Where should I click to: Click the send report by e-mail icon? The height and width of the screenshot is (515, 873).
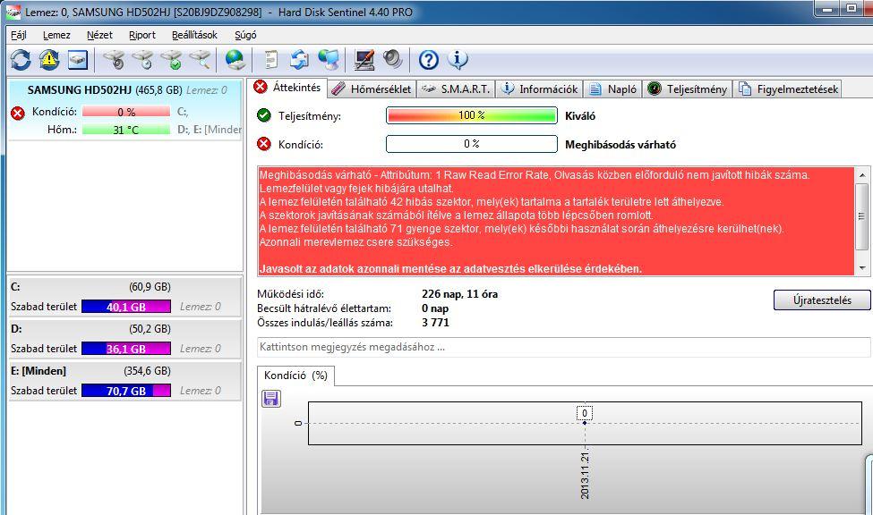[300, 60]
